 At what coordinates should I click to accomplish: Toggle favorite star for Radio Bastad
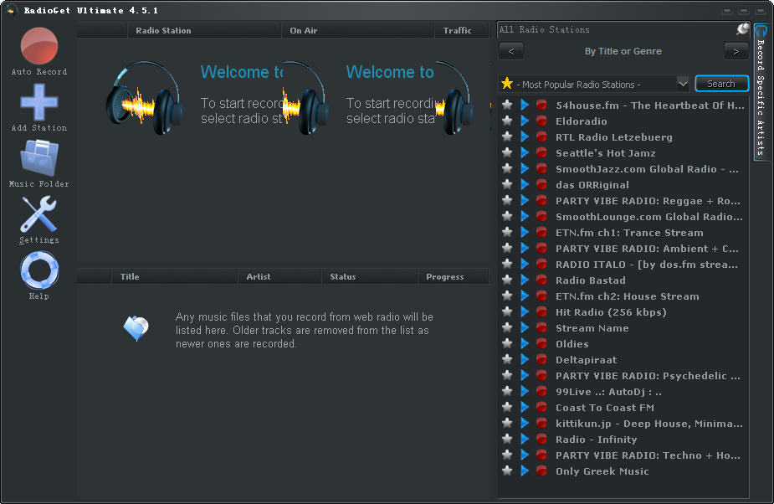(507, 280)
